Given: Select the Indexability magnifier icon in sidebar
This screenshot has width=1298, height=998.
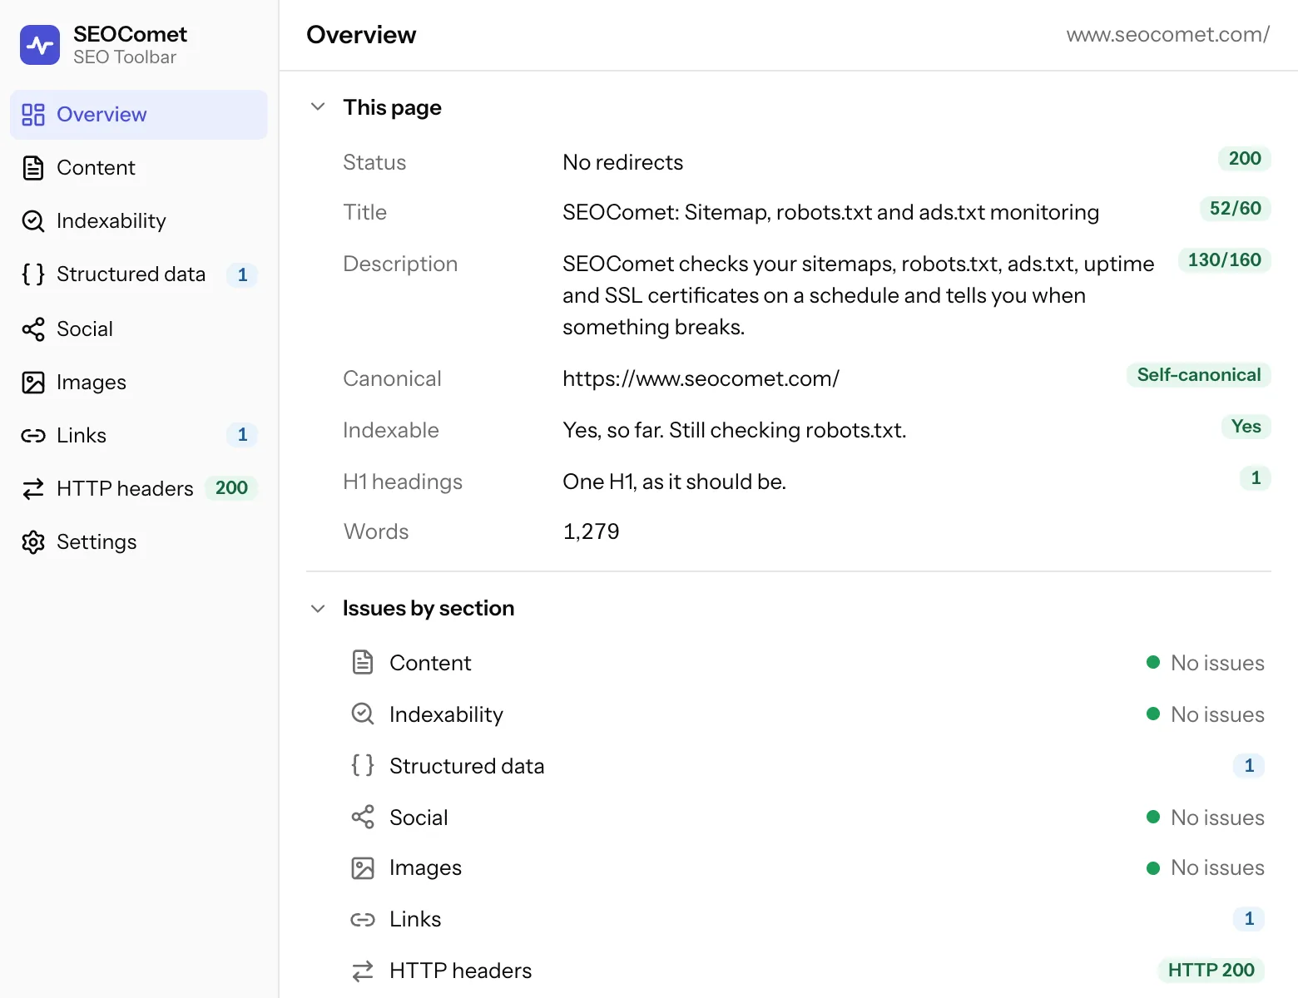Looking at the screenshot, I should coord(33,221).
